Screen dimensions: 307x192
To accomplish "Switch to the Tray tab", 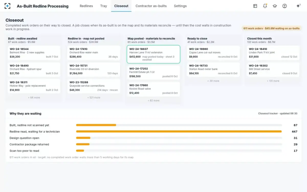I will point(104,6).
